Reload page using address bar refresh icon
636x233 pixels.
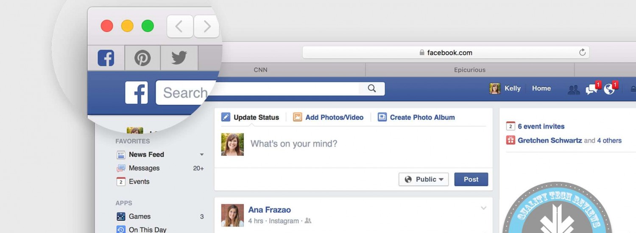(582, 53)
